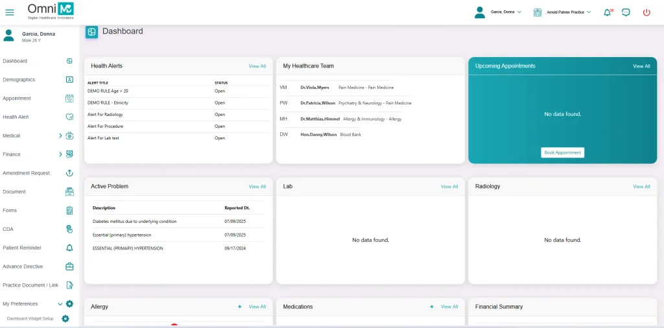
Task: Select Advance Directive in the sidebar
Action: tap(23, 266)
